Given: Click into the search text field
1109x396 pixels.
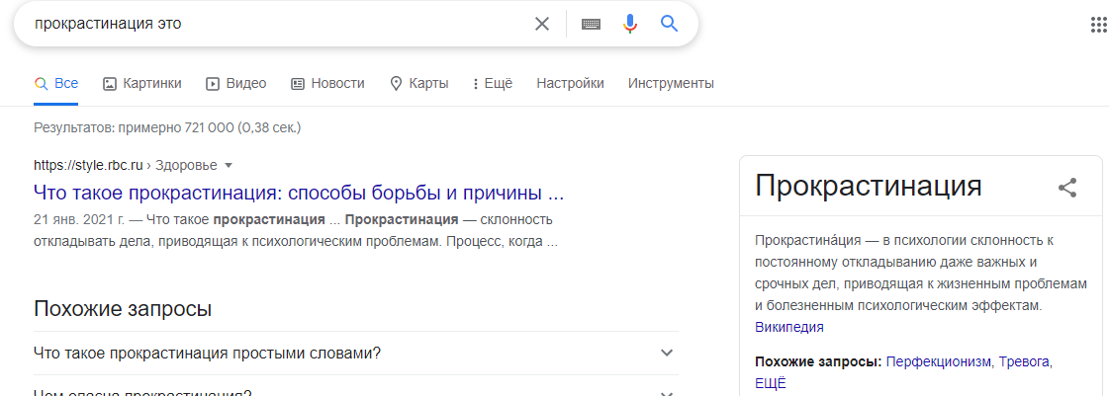Looking at the screenshot, I should pyautogui.click(x=276, y=24).
